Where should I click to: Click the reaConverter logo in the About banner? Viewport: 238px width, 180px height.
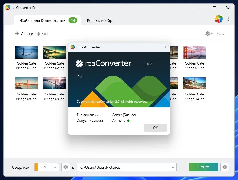point(103,63)
